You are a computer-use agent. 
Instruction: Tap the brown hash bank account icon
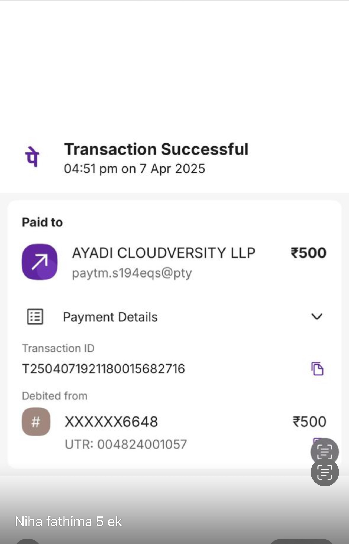click(x=36, y=422)
